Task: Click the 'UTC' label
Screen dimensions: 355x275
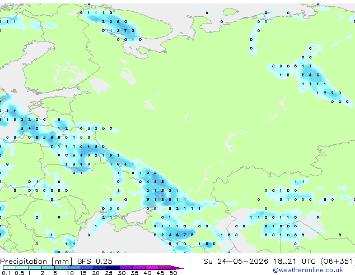Action: [x=309, y=262]
